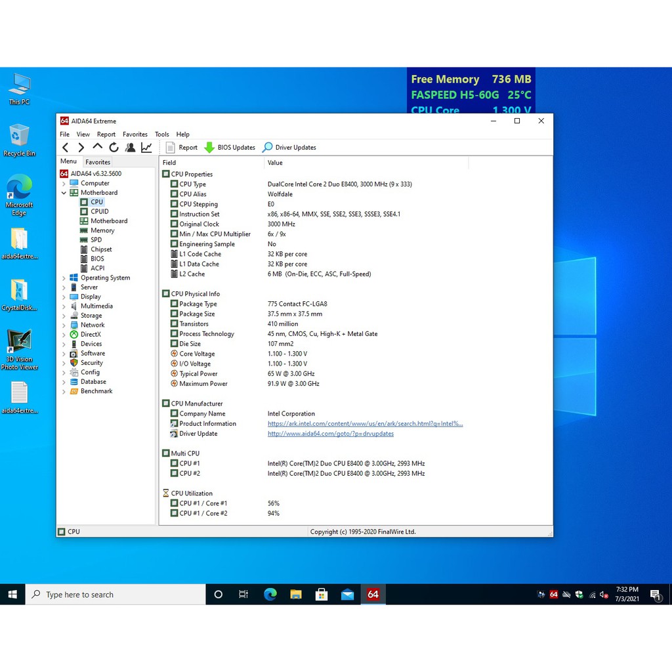This screenshot has width=672, height=672.
Task: Sort by the Value column header
Action: click(x=366, y=163)
